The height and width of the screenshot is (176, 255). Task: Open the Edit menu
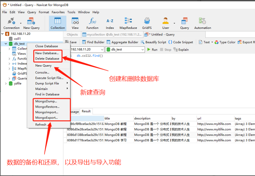pyautogui.click(x=12, y=12)
